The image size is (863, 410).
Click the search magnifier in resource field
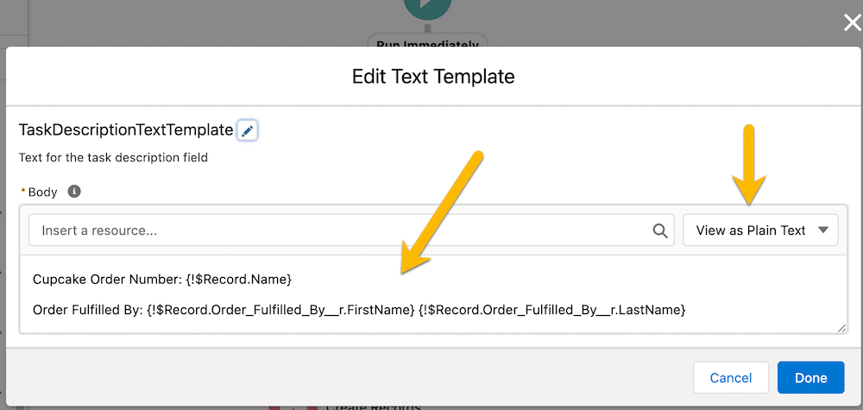point(660,230)
